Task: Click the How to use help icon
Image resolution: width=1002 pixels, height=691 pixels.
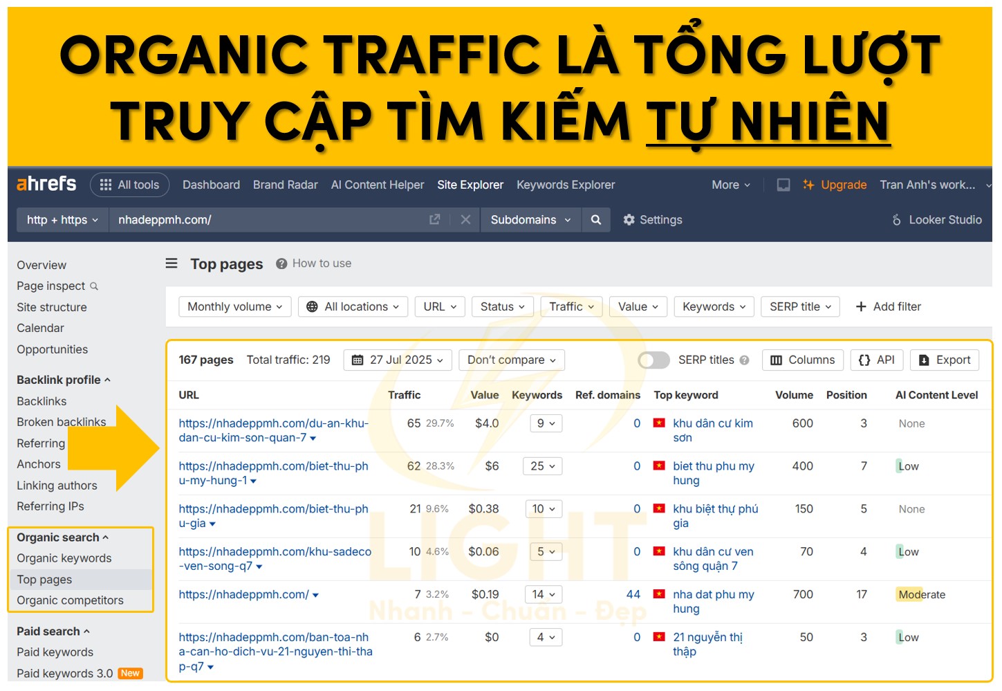Action: [281, 264]
